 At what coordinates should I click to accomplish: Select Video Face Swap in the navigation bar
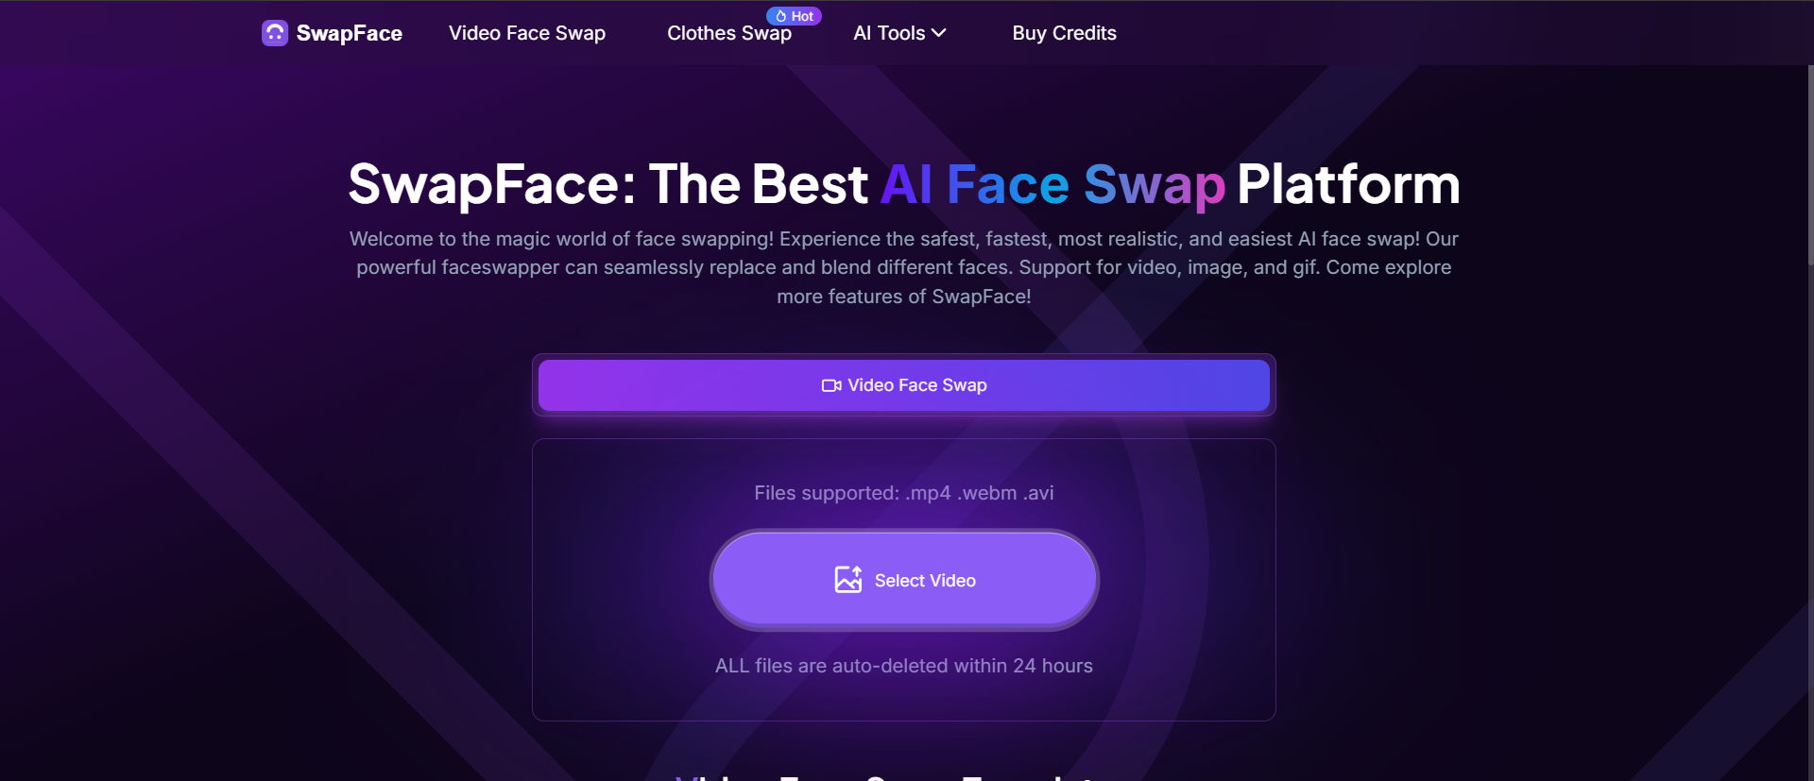coord(526,33)
